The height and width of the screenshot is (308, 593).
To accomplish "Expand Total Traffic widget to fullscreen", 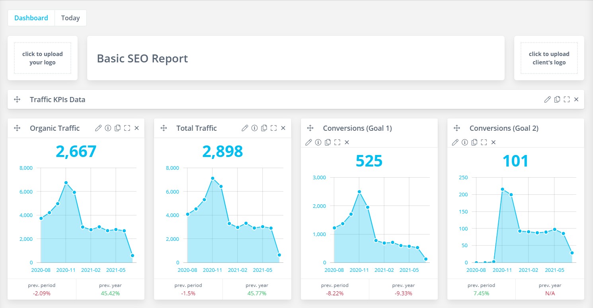I will pos(273,128).
